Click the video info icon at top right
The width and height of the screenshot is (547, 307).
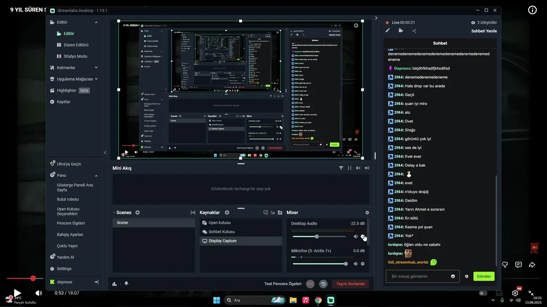532,10
